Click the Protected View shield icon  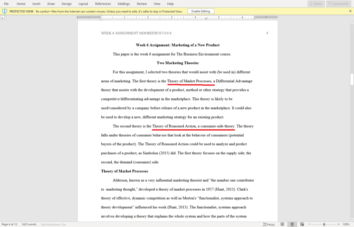(4, 11)
